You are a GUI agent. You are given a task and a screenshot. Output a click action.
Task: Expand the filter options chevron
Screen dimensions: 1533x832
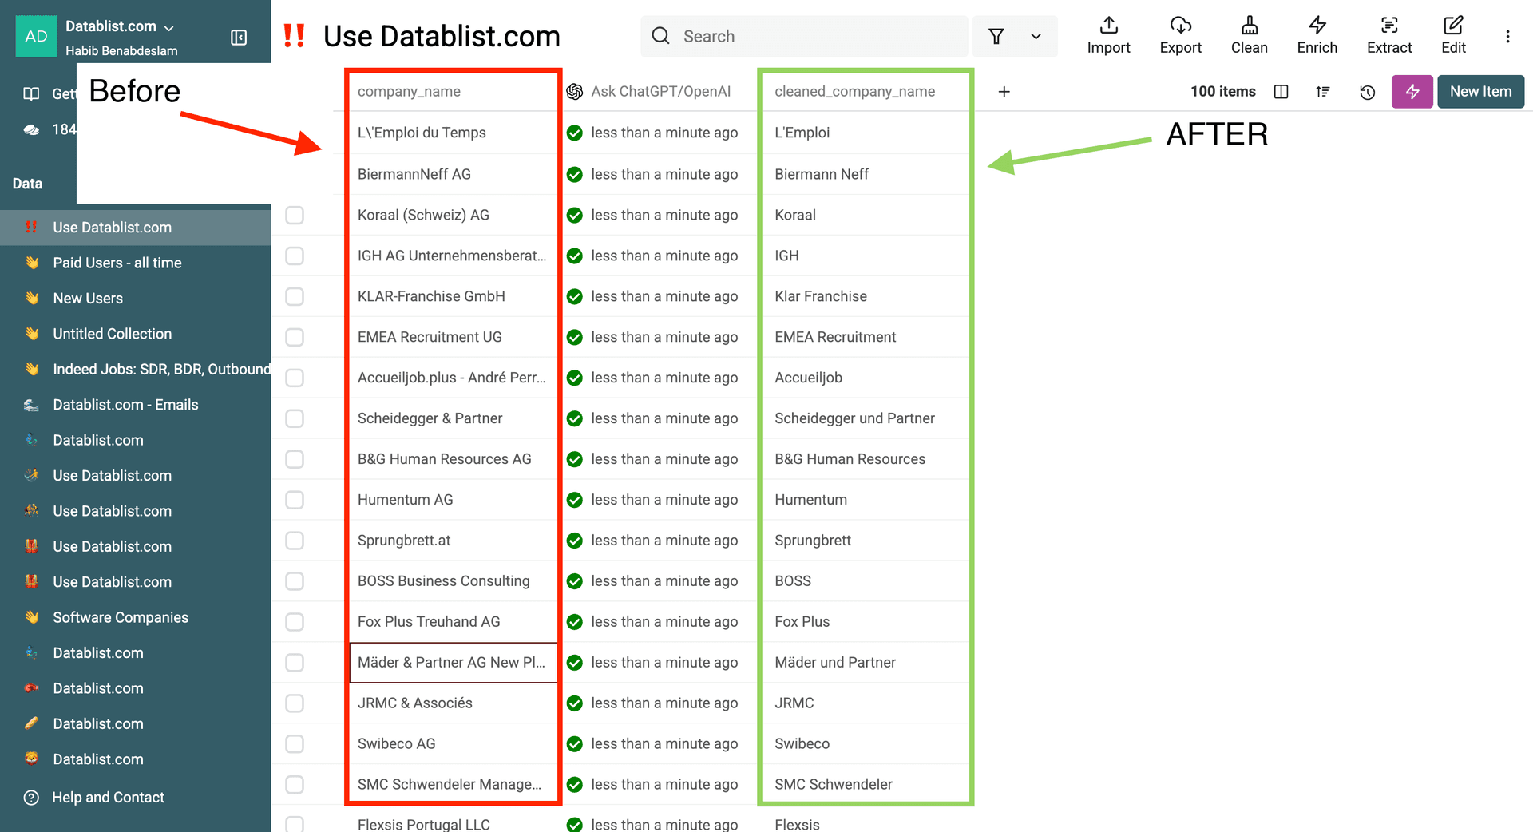pos(1036,37)
